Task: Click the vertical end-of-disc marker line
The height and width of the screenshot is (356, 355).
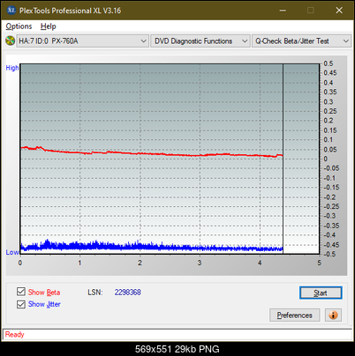Action: [283, 159]
